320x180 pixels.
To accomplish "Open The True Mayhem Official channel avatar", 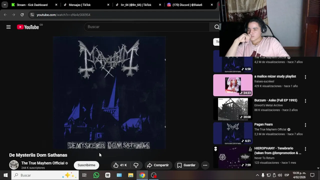I will click(14, 165).
